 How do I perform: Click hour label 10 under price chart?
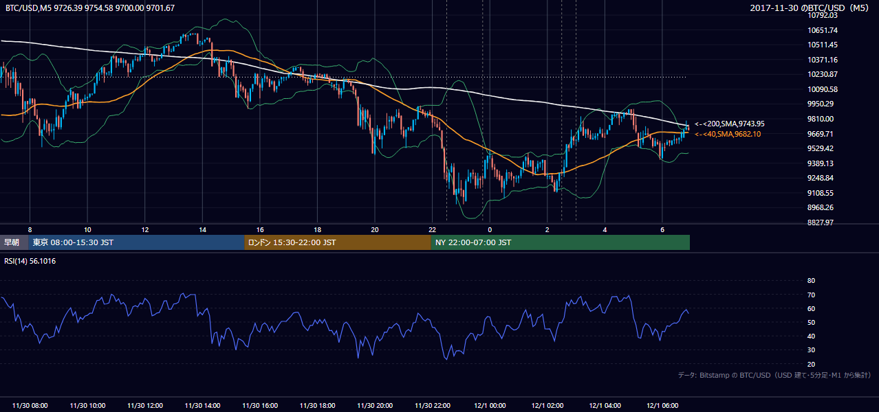[x=87, y=229]
